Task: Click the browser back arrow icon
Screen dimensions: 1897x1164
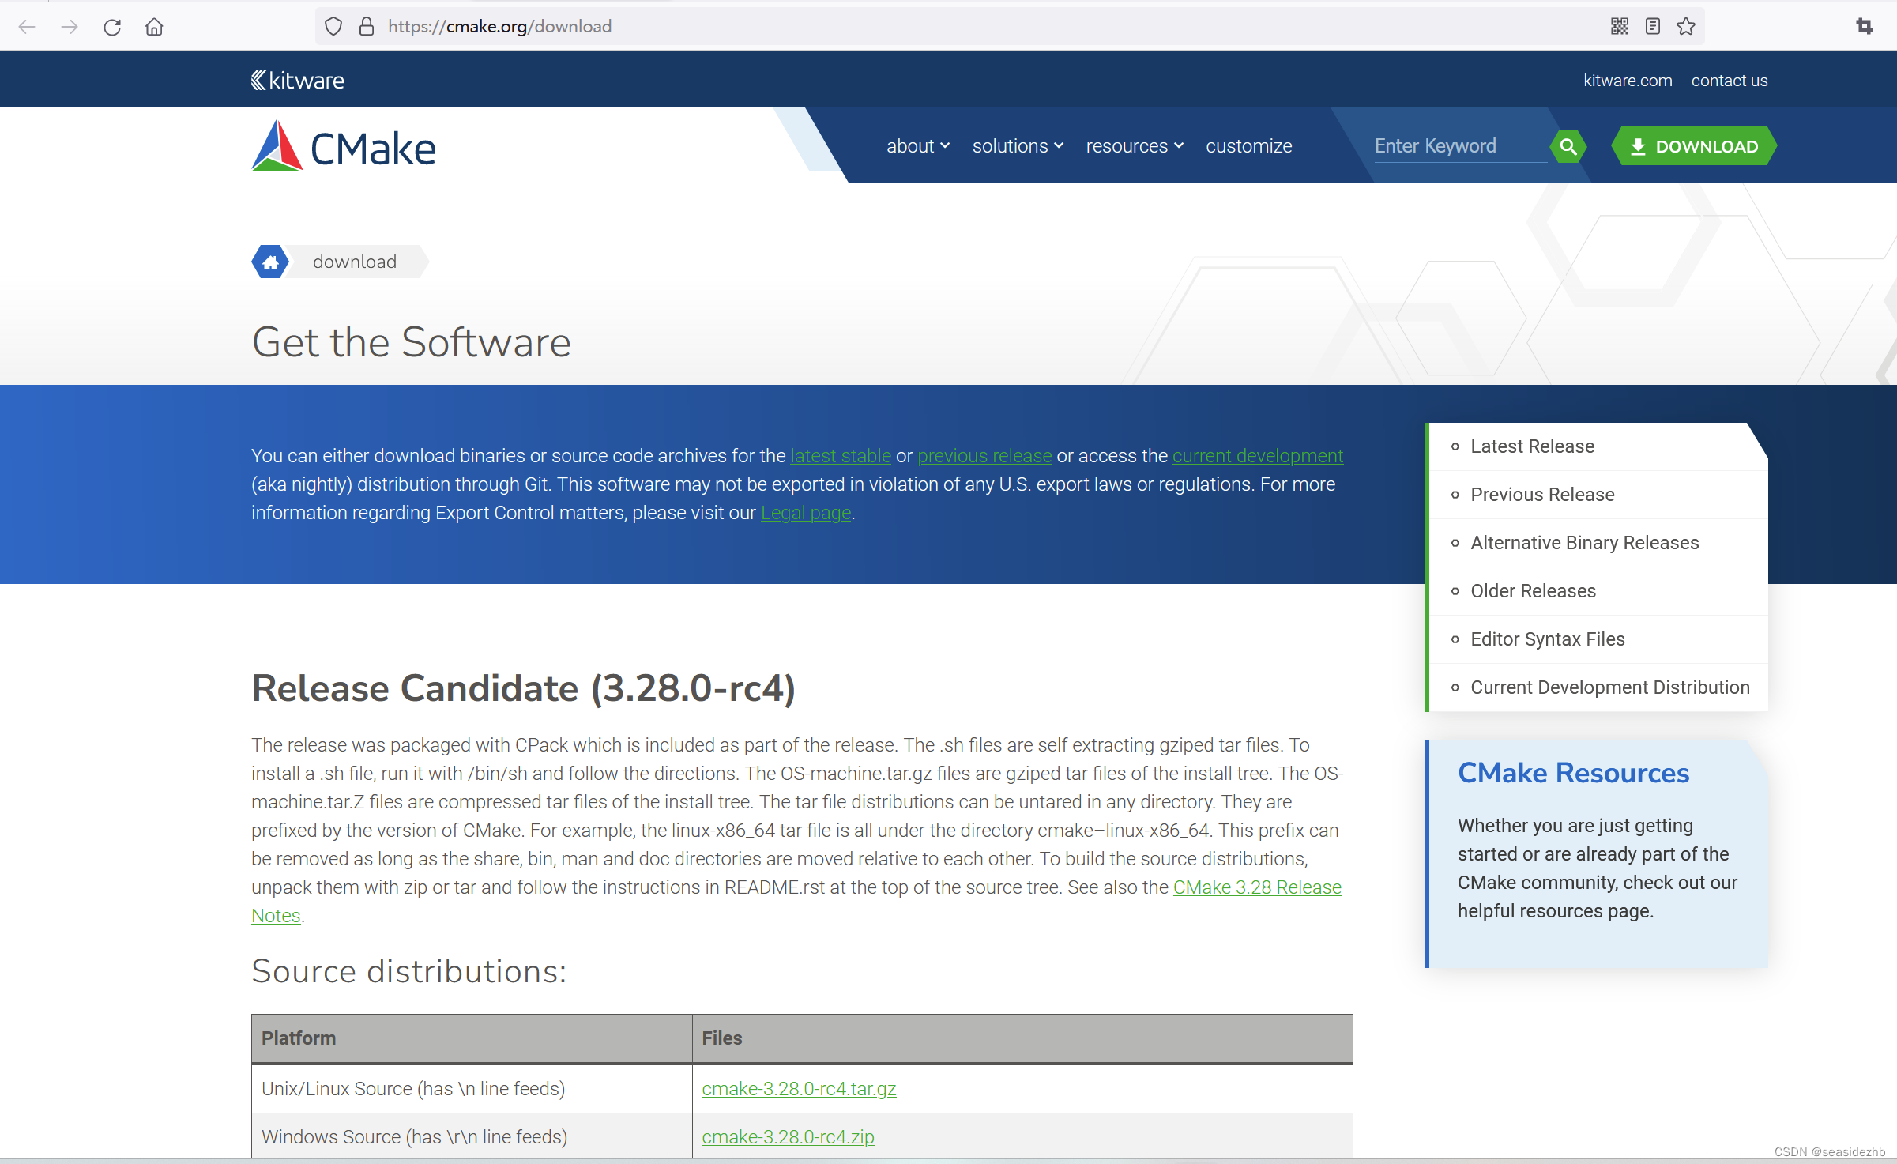Action: tap(27, 26)
